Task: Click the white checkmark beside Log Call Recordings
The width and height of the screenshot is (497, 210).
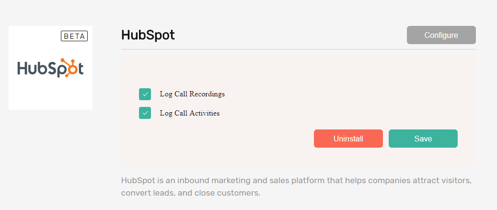Action: [x=145, y=94]
